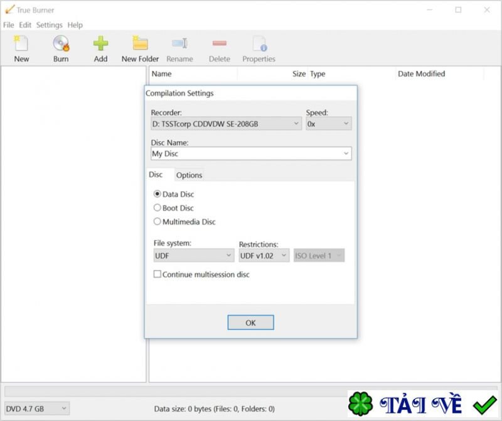Sort by the Size column header
Viewport: 502px width, 421px height.
(x=272, y=74)
